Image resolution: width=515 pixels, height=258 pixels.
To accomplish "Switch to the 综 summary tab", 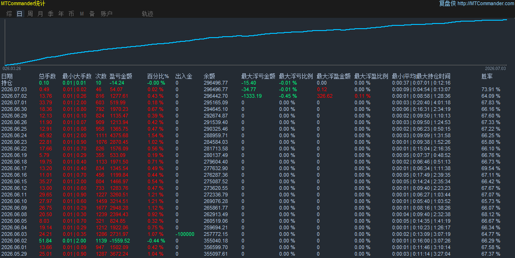I will point(9,14).
